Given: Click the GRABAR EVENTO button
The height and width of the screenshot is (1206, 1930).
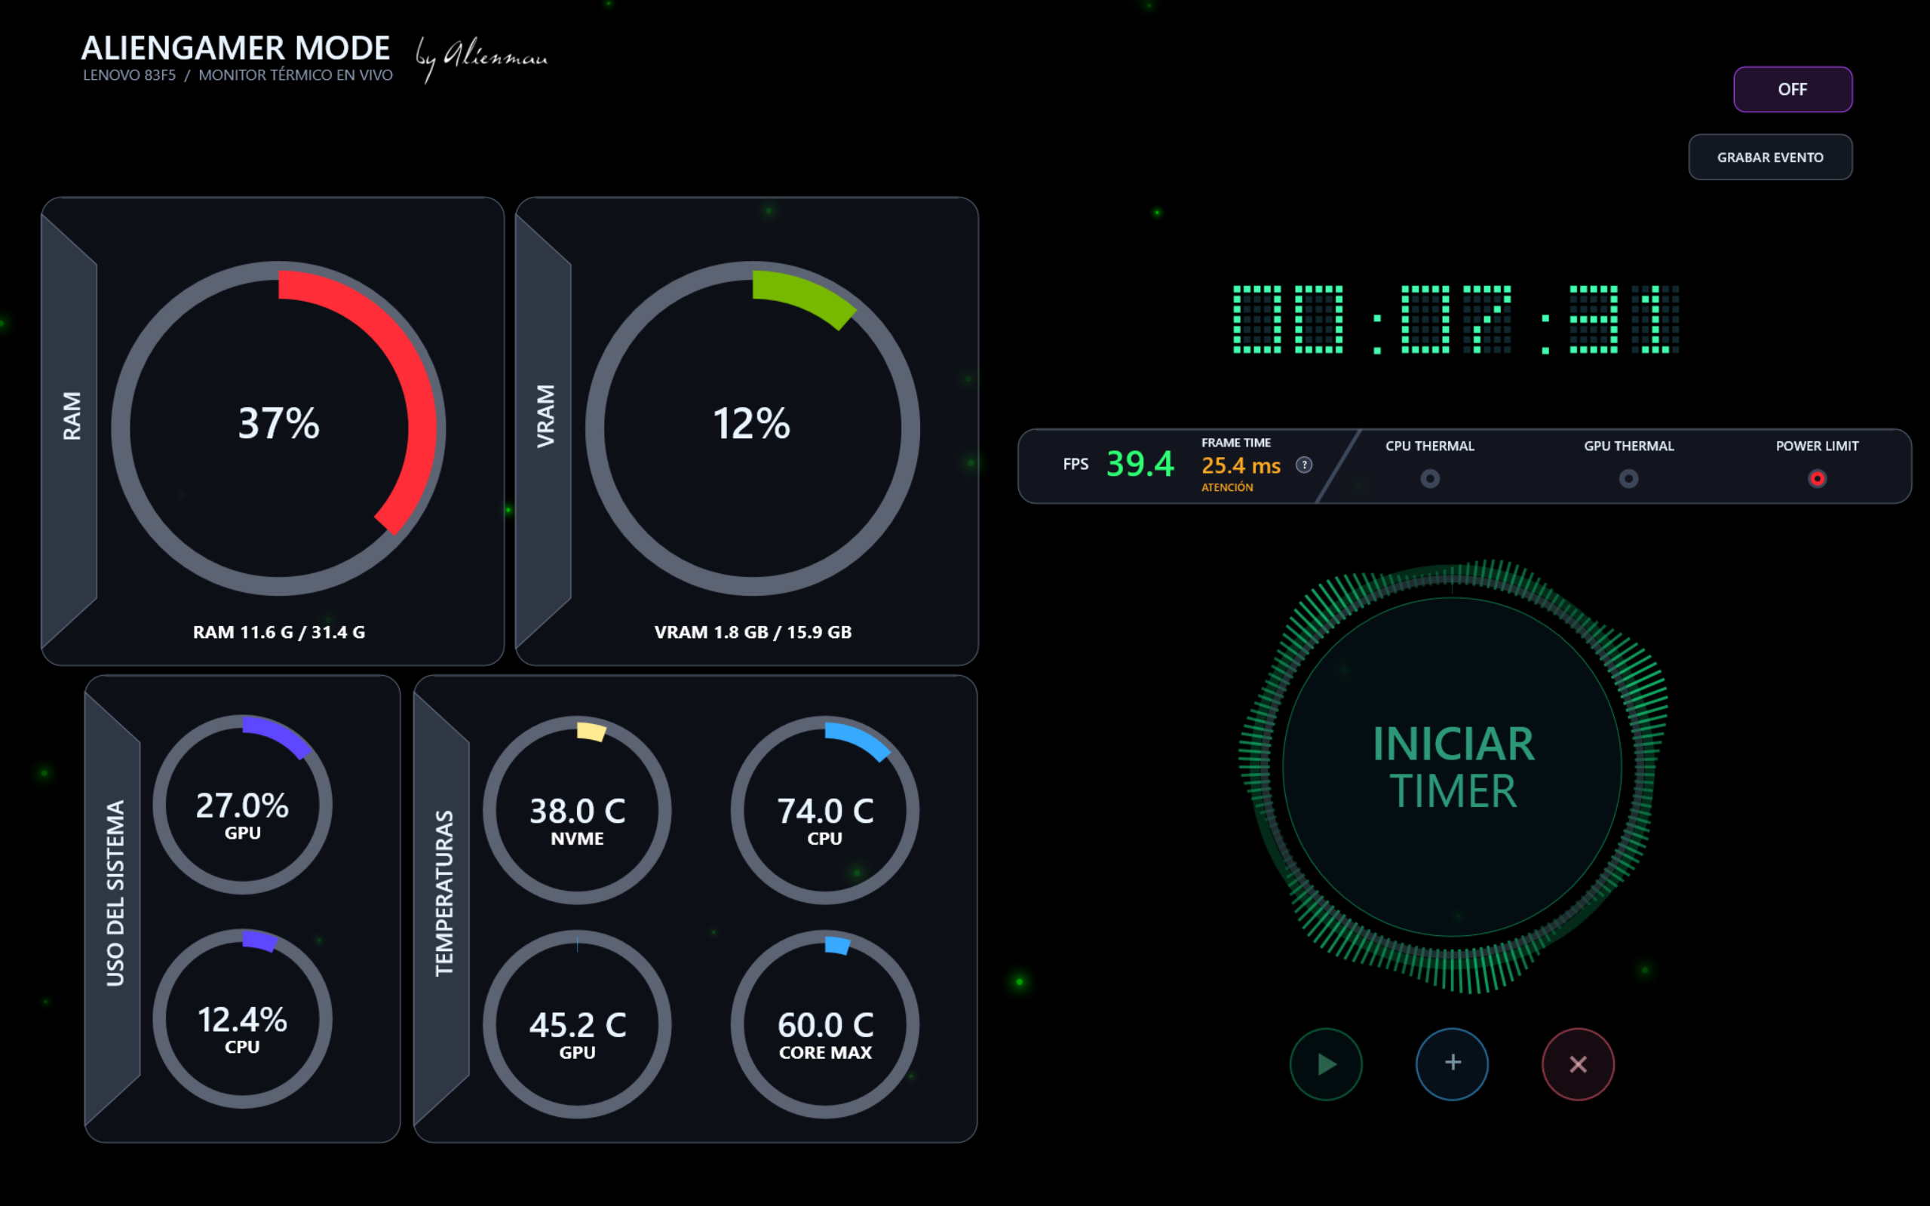Looking at the screenshot, I should coord(1769,157).
